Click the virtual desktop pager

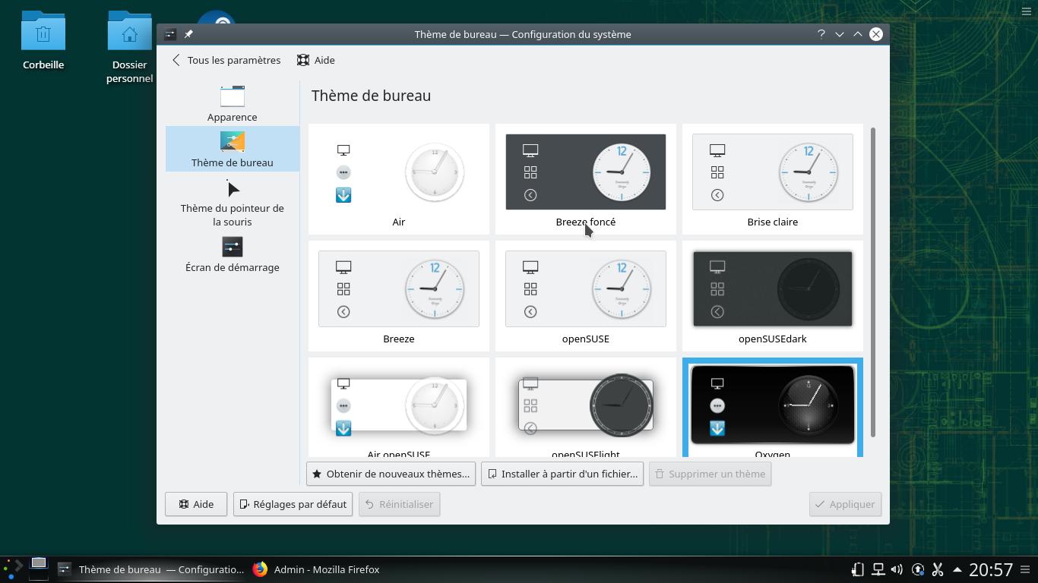(38, 569)
